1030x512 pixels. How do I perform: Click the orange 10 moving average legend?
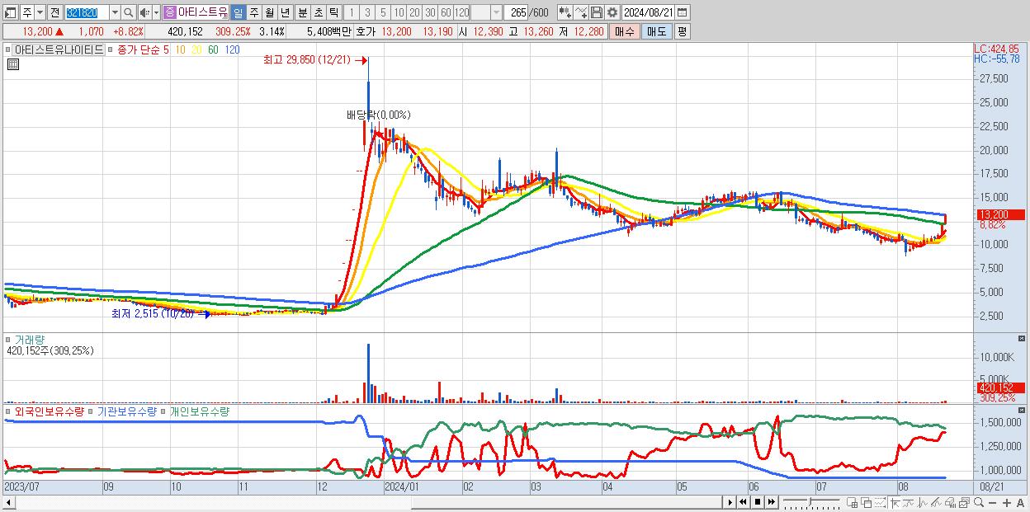[179, 49]
